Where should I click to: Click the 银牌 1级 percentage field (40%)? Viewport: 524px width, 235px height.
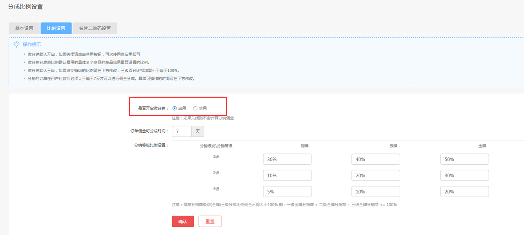coord(376,159)
